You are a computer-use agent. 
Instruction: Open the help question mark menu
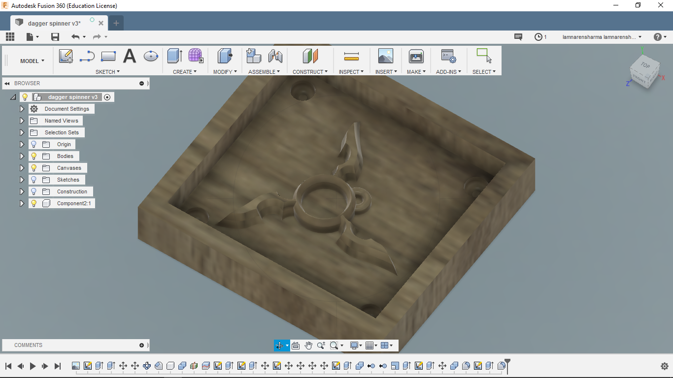tap(658, 37)
